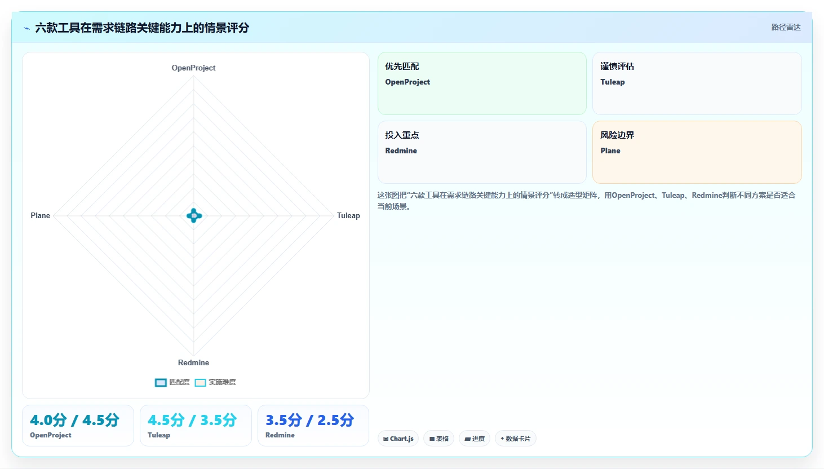The height and width of the screenshot is (469, 824).
Task: Click the Redmine radar axis label
Action: 193,362
